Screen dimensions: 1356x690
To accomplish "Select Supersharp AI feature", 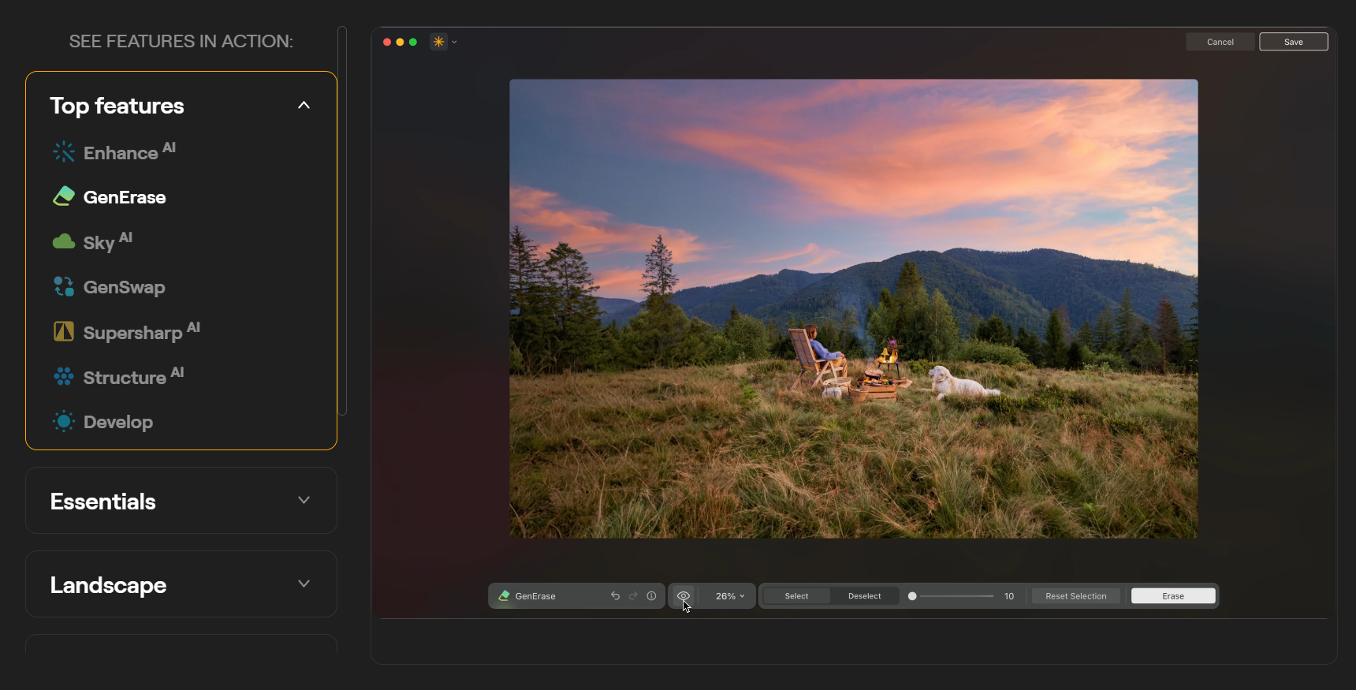I will tap(126, 331).
